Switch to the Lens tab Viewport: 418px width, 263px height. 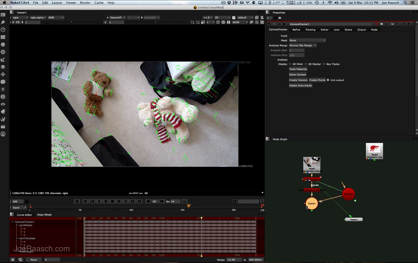[337, 30]
